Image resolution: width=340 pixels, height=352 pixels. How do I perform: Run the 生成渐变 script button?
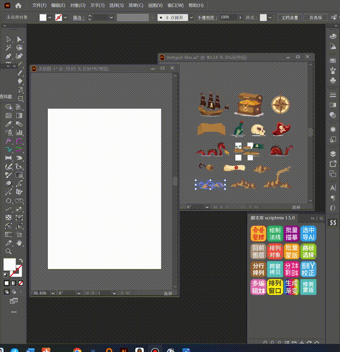coord(292,287)
